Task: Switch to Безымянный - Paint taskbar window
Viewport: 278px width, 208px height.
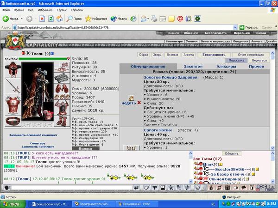Action: tap(136, 204)
